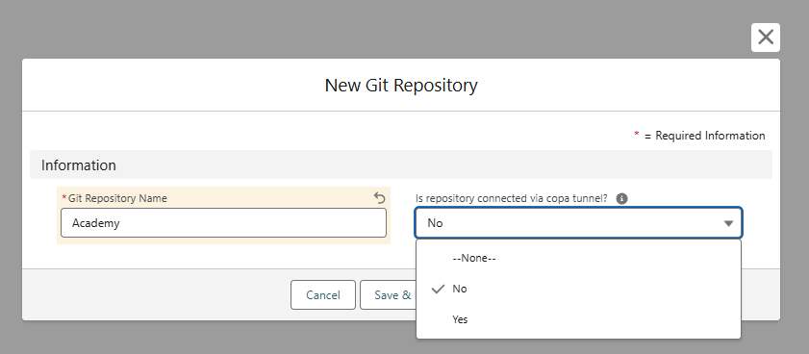809x354 pixels.
Task: Close the New Git Repository dialog
Action: click(x=765, y=38)
